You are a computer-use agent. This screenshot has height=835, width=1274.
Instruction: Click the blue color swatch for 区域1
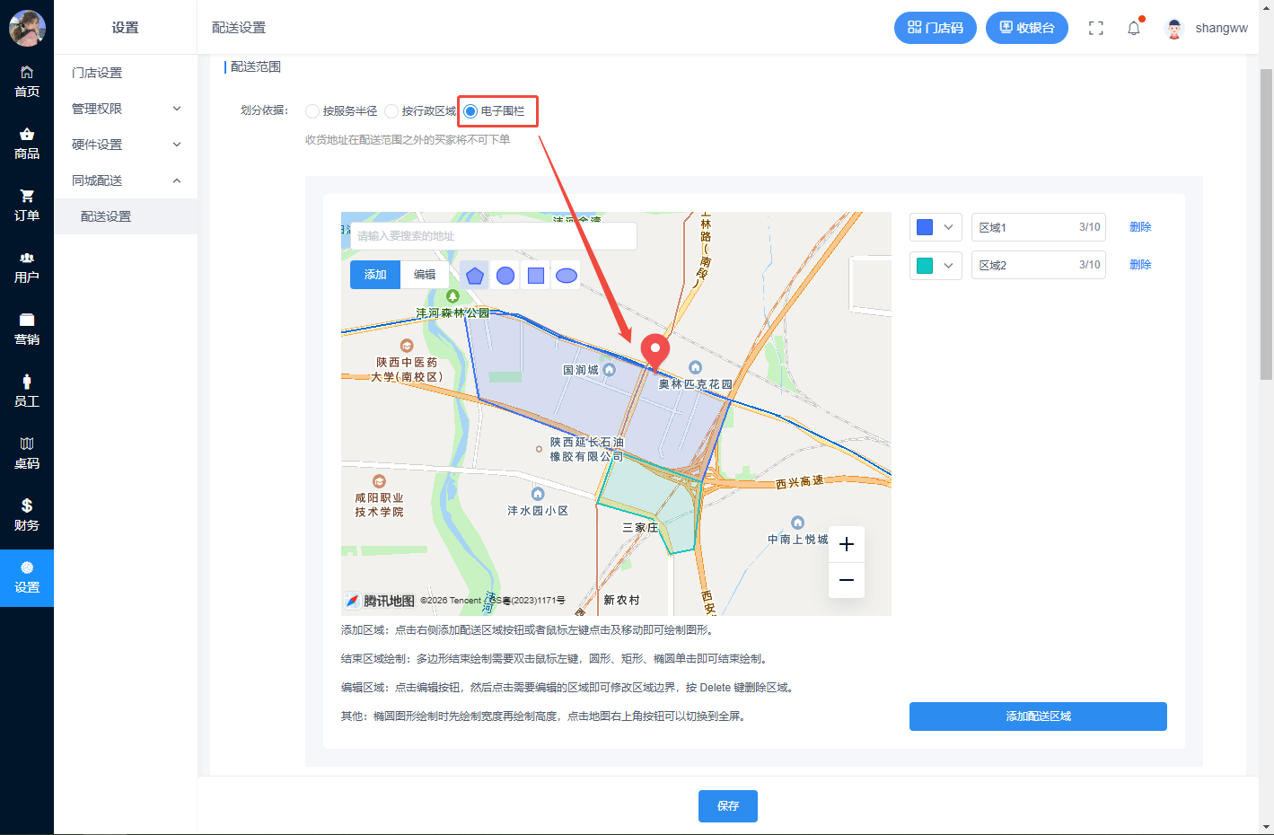click(x=925, y=227)
